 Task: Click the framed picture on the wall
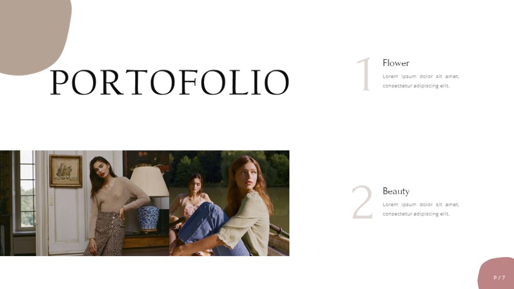66,171
